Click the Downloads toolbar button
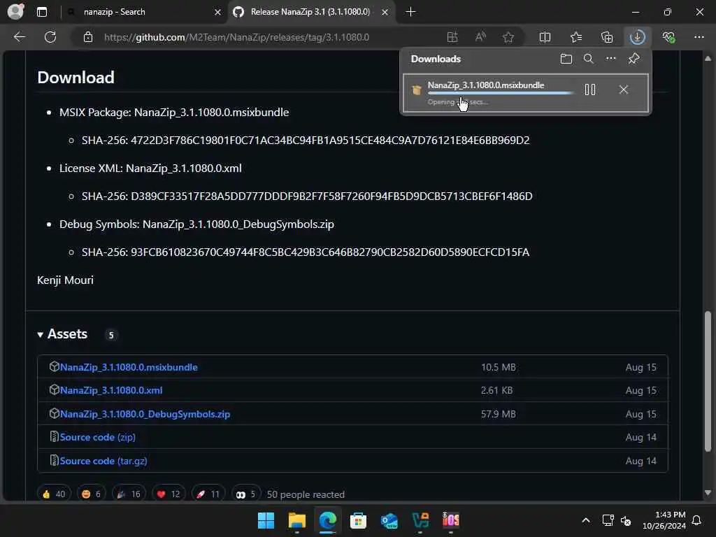This screenshot has height=537, width=716. point(637,37)
